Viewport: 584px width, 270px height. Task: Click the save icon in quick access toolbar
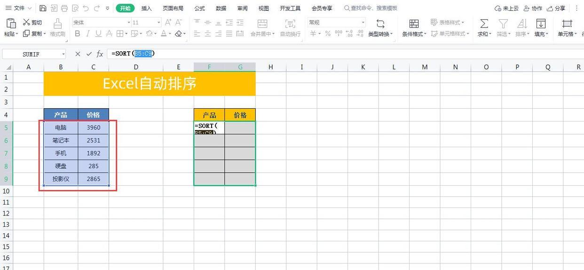pyautogui.click(x=43, y=8)
